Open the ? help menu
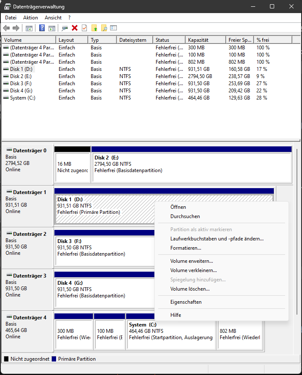This screenshot has height=375, width=302. click(x=69, y=18)
